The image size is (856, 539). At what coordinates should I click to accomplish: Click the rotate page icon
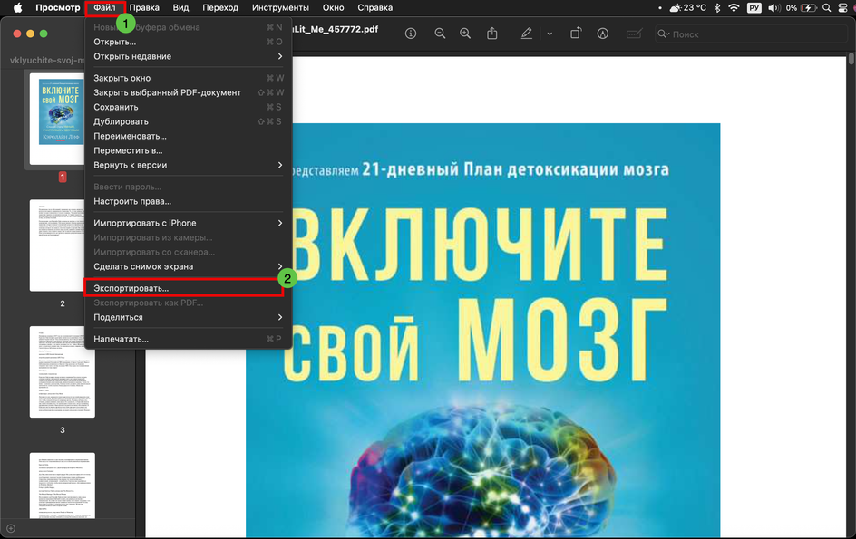pos(576,34)
